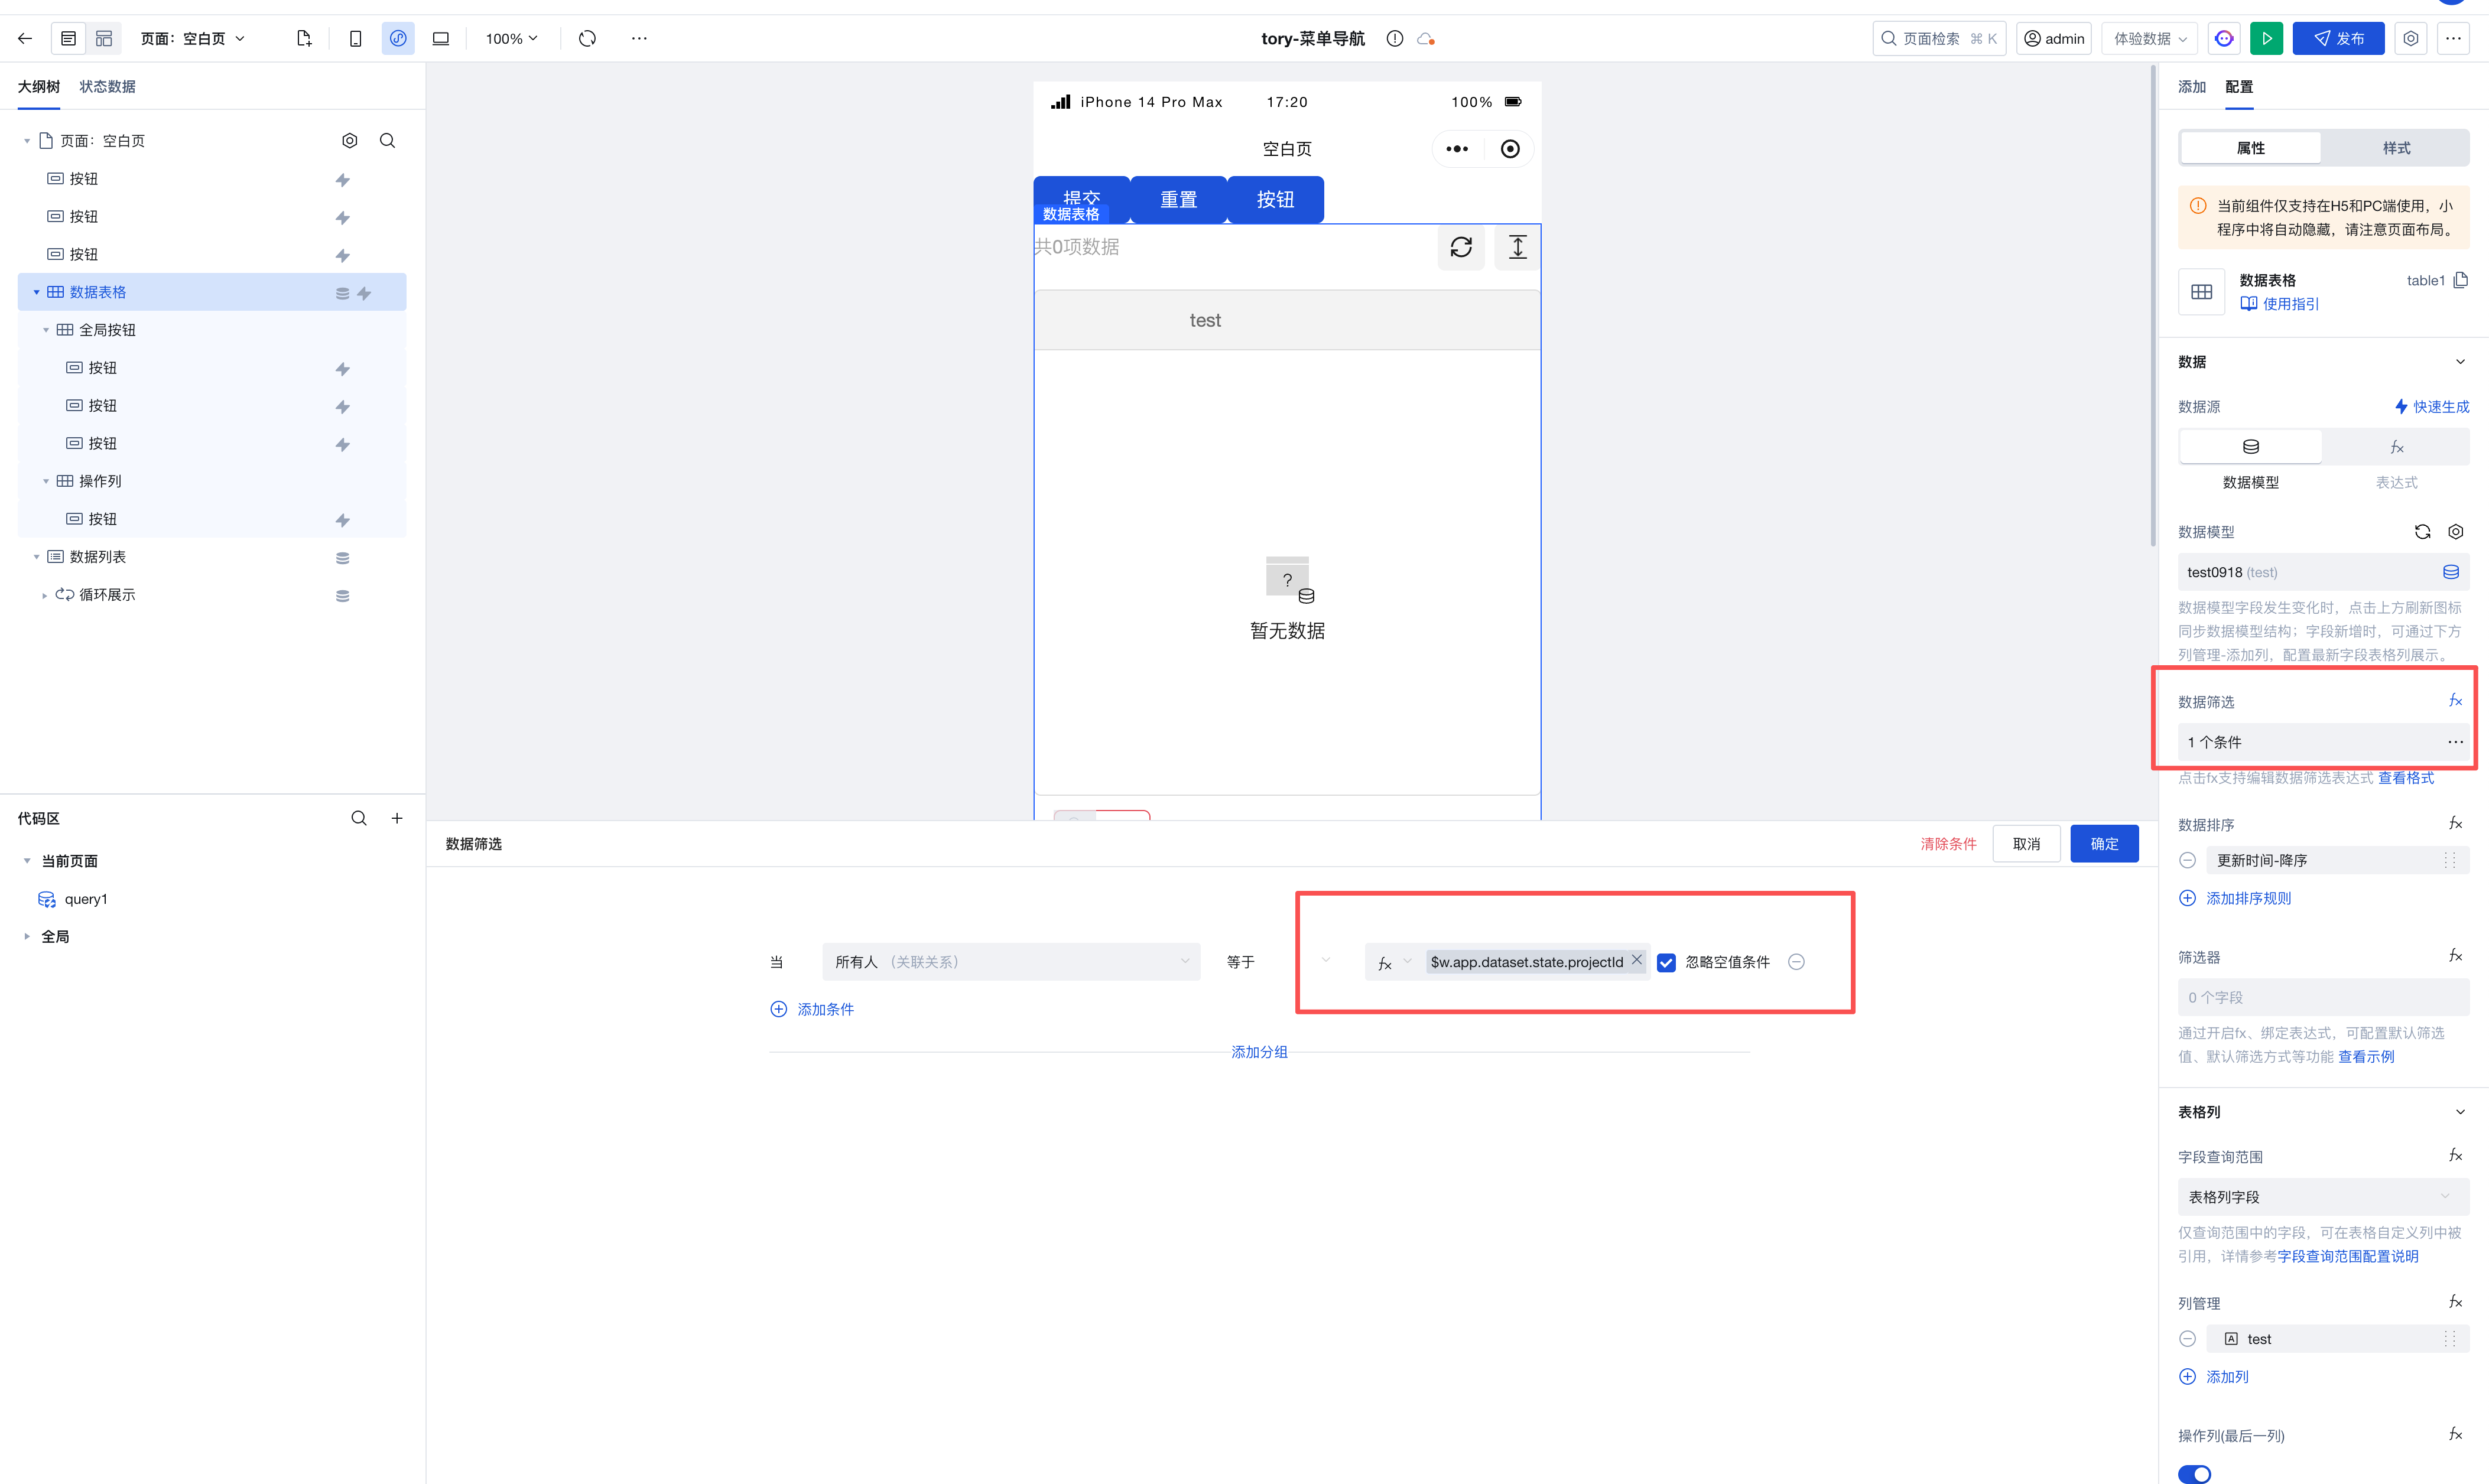Open the 100% zoom dropdown
This screenshot has width=2489, height=1484.
(x=511, y=38)
